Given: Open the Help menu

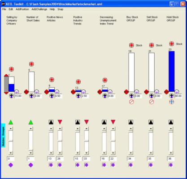Looking at the screenshot, I should coord(52,9).
